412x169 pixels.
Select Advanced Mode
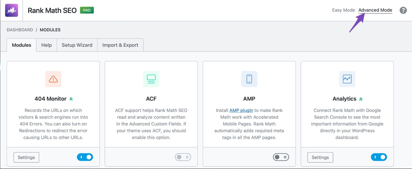coord(375,10)
